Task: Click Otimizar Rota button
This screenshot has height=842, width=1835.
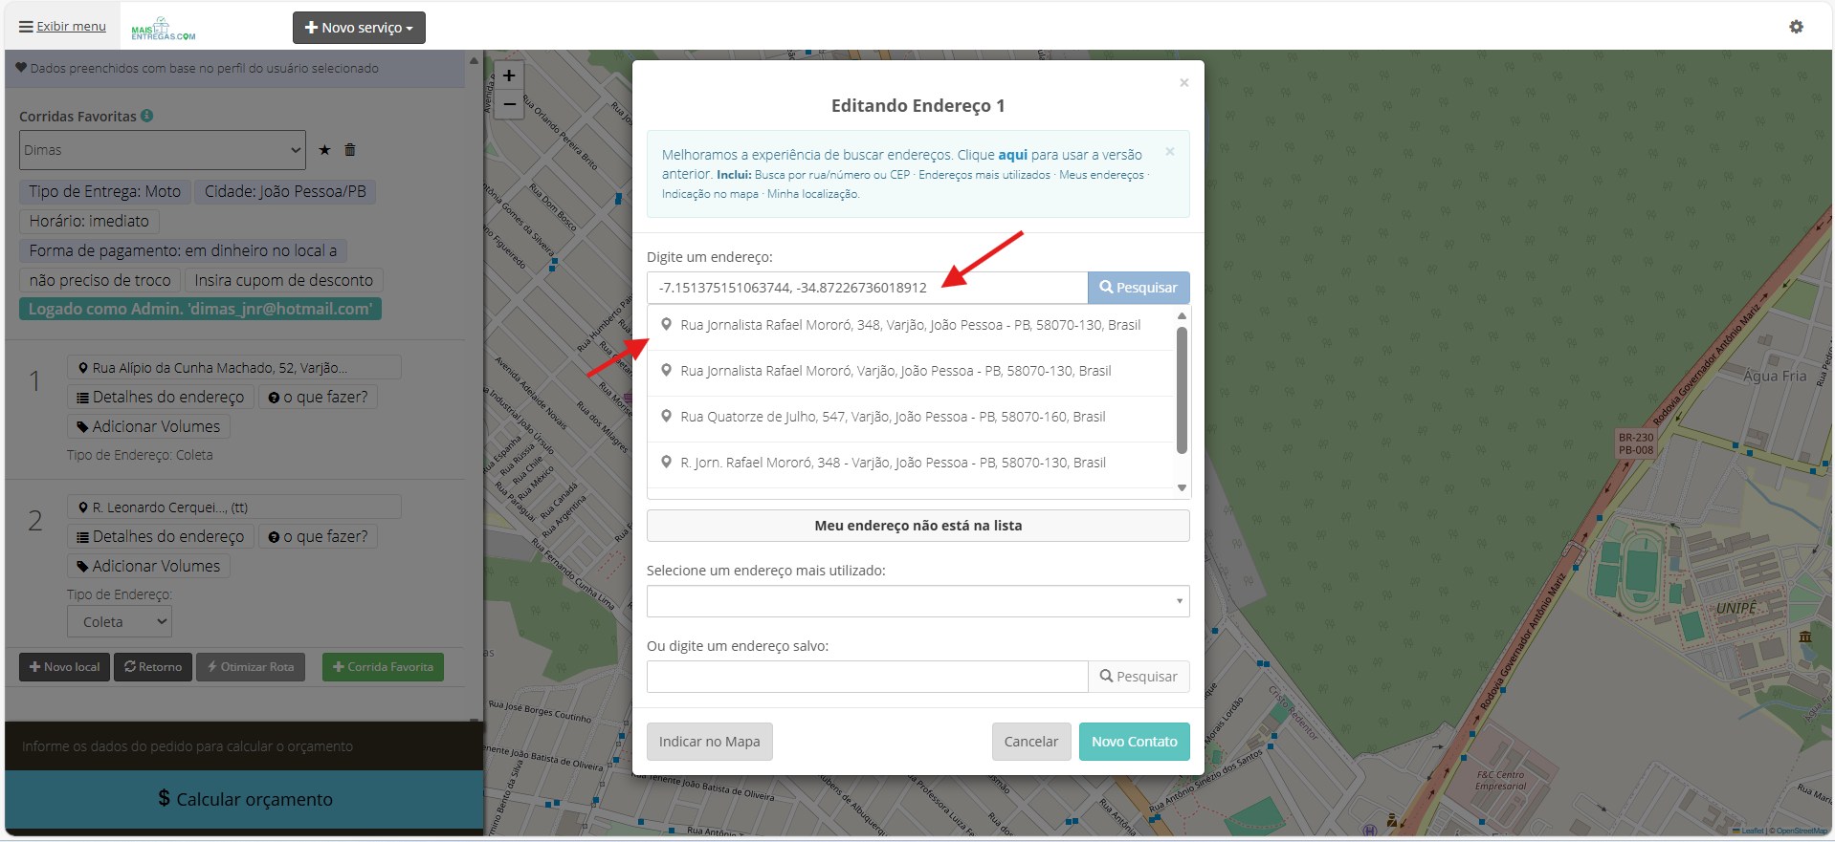Action: tap(251, 667)
